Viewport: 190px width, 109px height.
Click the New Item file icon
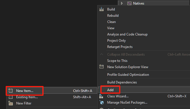(x=11, y=91)
